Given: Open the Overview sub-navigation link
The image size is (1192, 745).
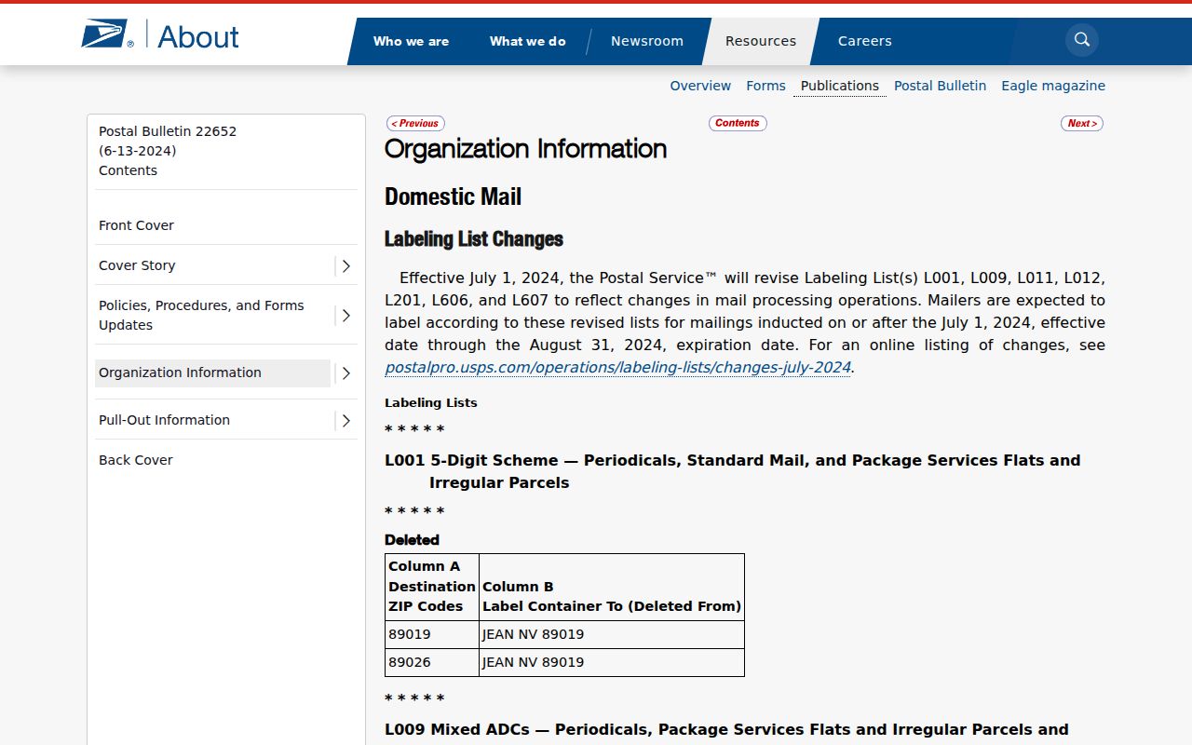Looking at the screenshot, I should point(700,86).
